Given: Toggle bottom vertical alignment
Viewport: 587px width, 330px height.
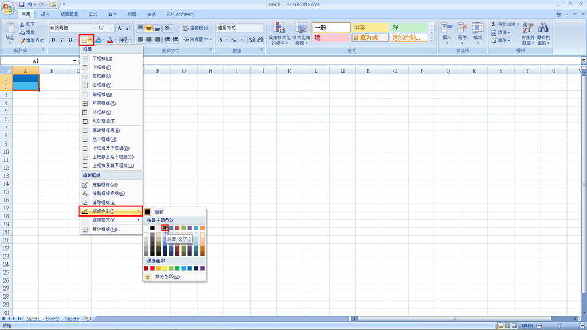Looking at the screenshot, I should pyautogui.click(x=157, y=28).
